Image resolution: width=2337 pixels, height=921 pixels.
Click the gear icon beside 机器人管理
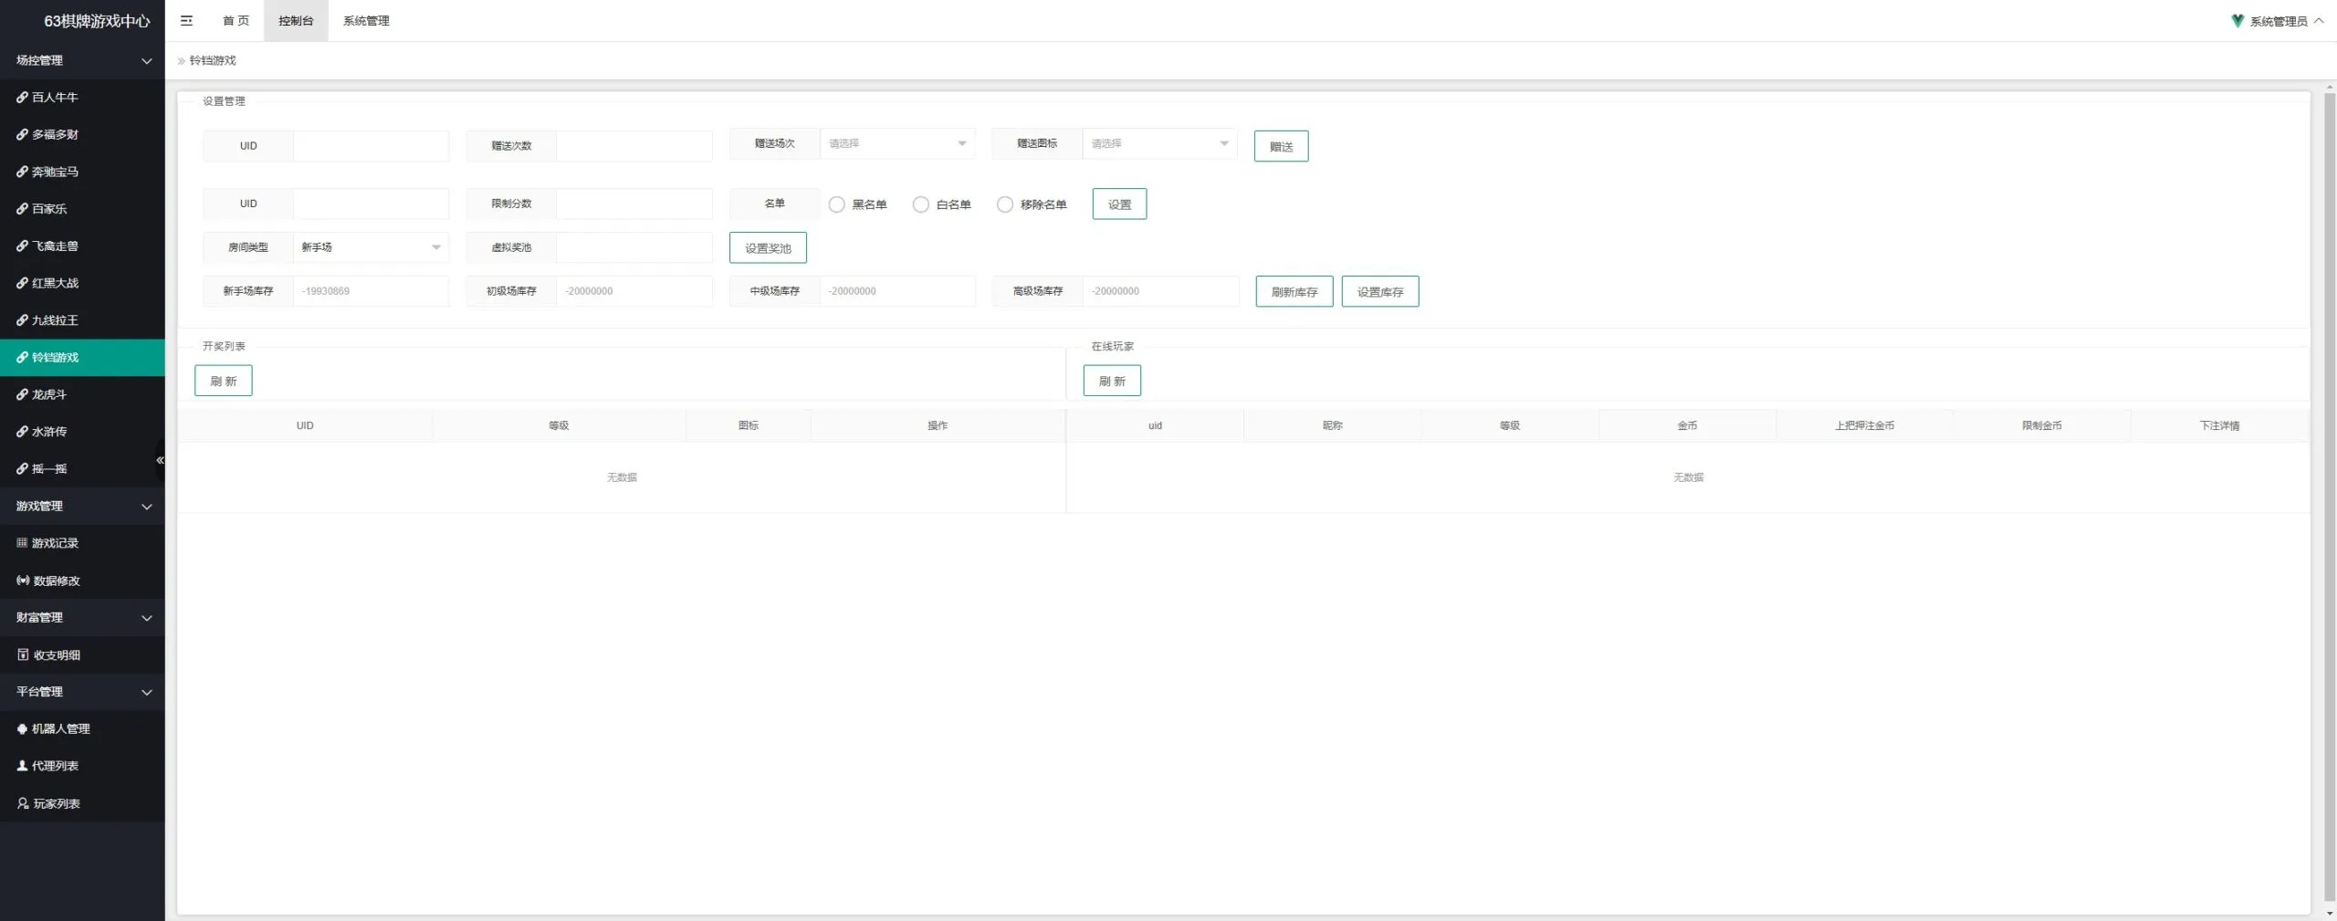point(22,728)
